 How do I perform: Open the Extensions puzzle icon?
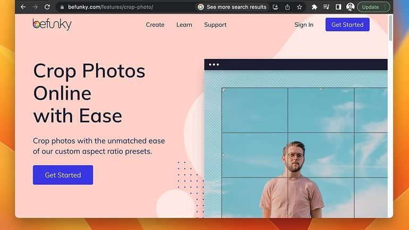tap(314, 7)
